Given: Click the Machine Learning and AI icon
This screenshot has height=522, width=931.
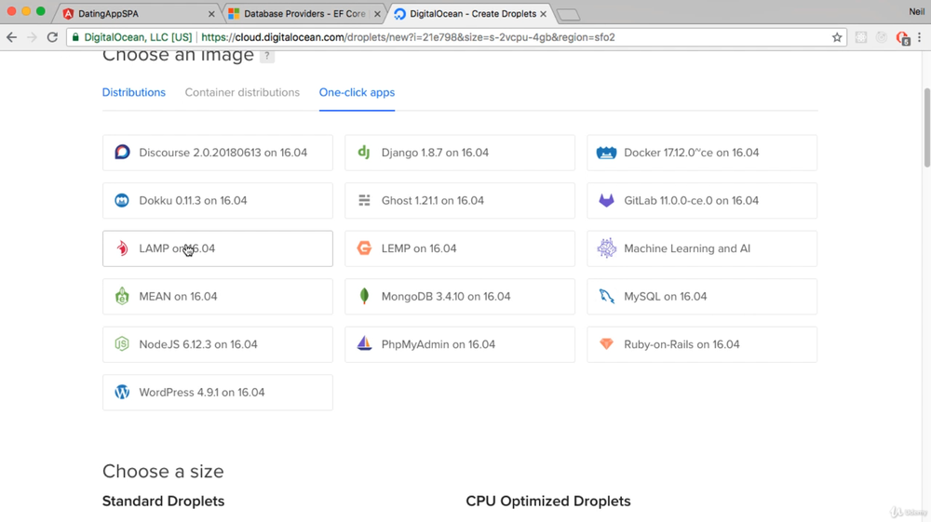Looking at the screenshot, I should (606, 248).
